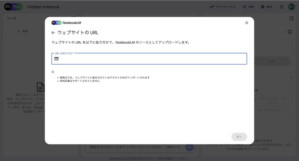
Task: Click the 挿入 button in the dialog
Action: 239,137
